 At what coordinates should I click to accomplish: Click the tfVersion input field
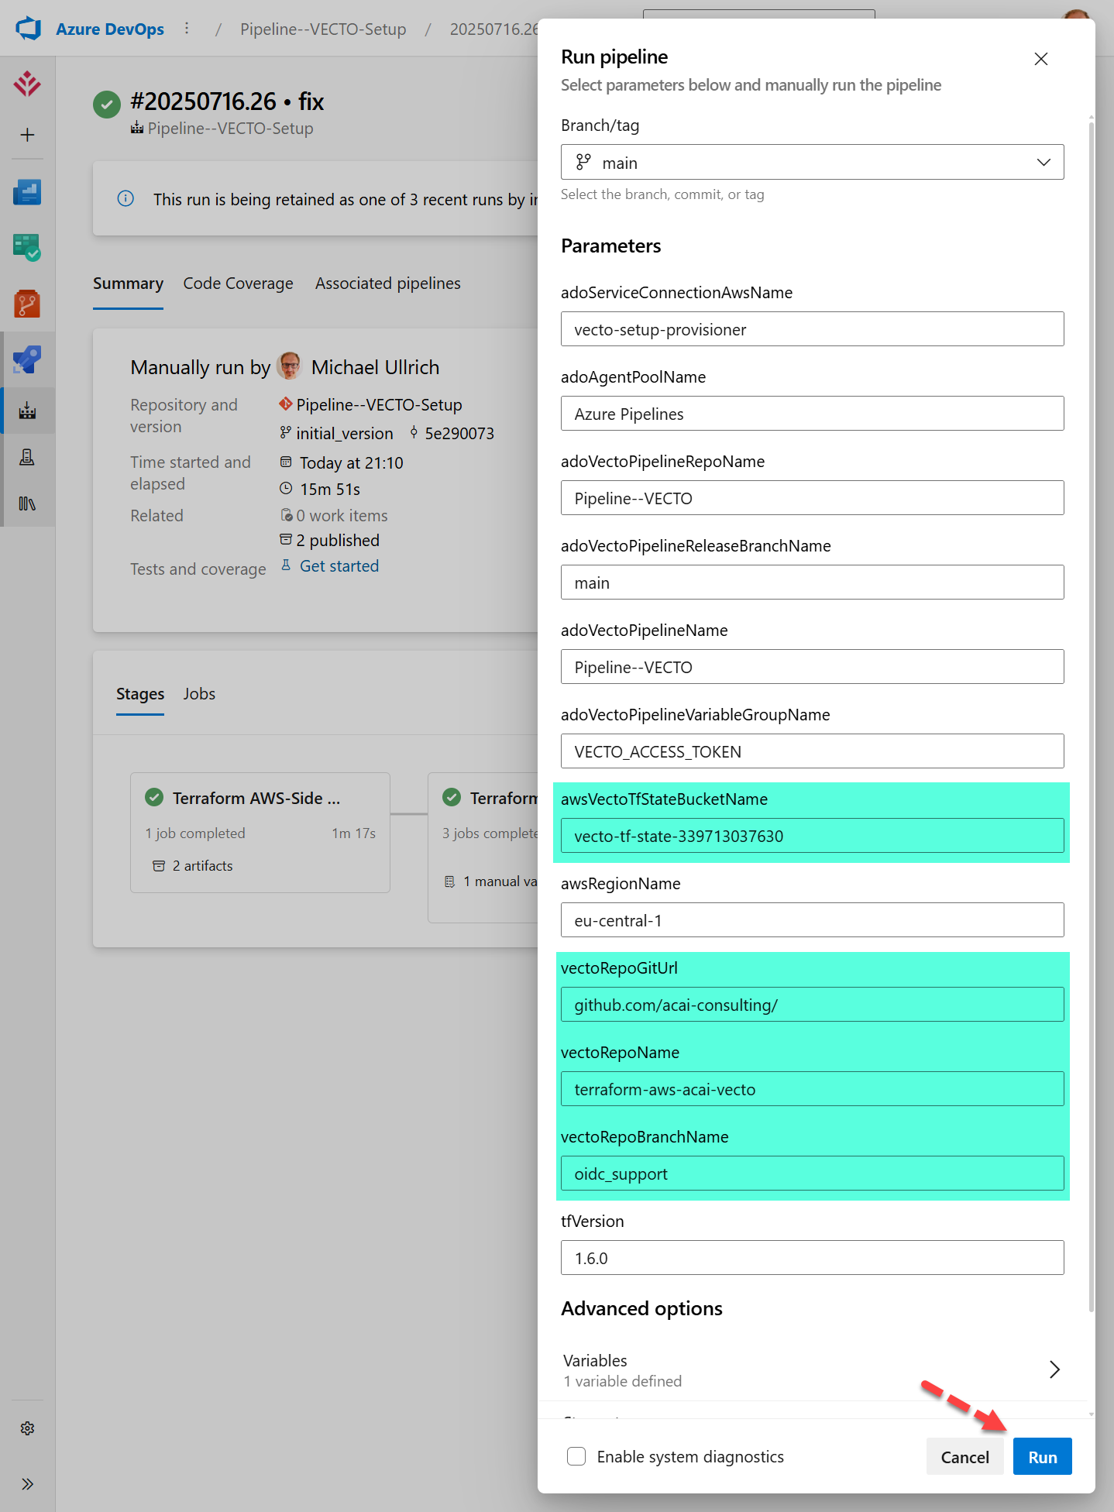click(x=812, y=1258)
